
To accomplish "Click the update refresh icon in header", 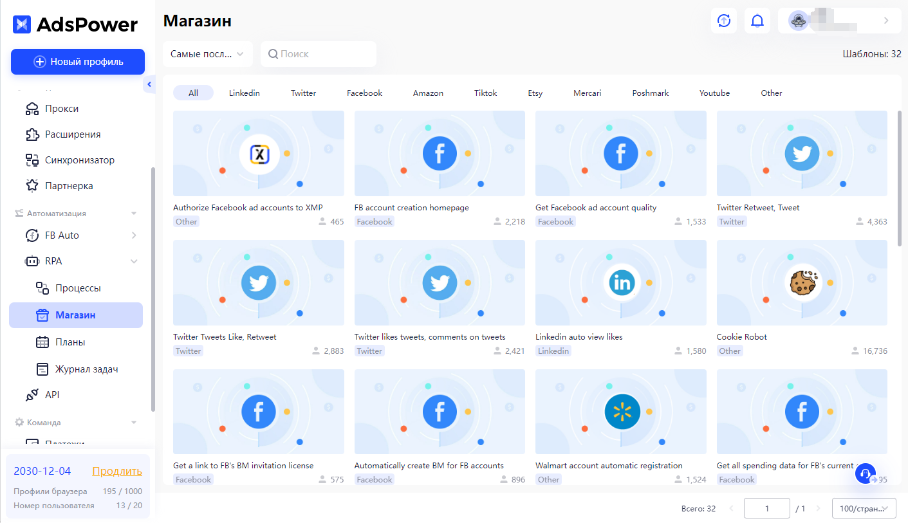I will click(x=724, y=21).
